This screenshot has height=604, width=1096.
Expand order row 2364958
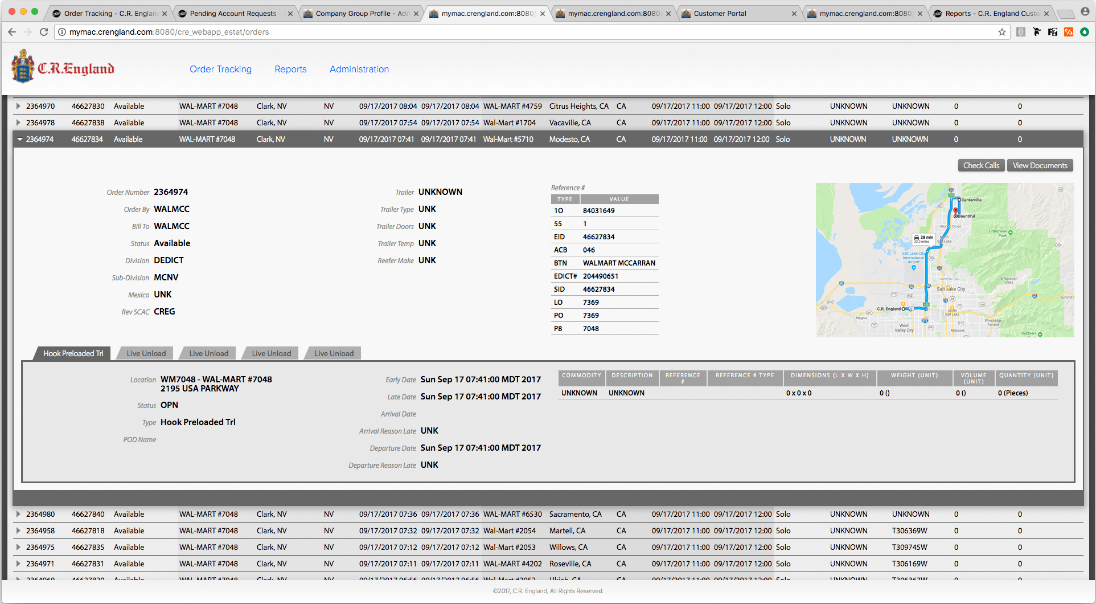pyautogui.click(x=18, y=530)
